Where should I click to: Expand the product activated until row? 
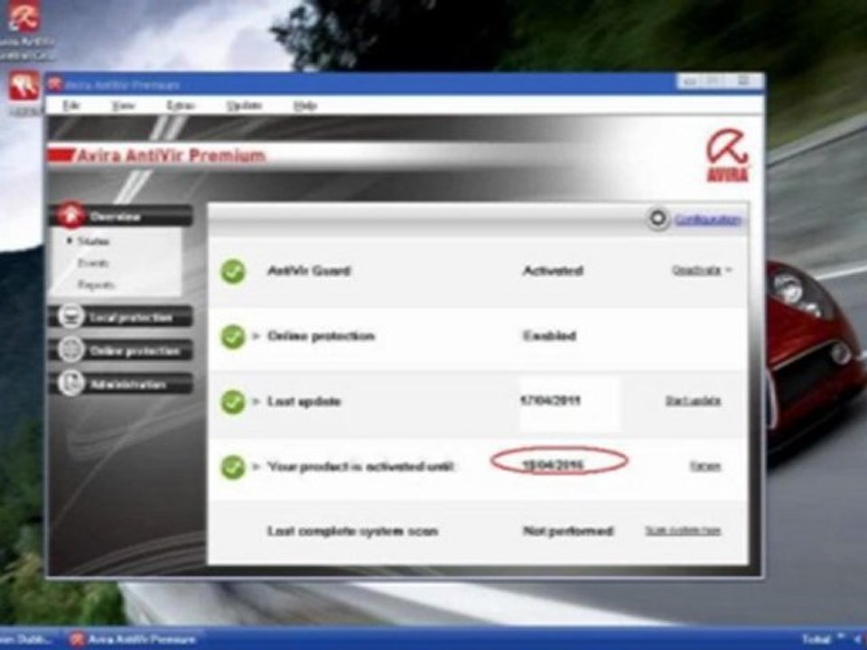pyautogui.click(x=256, y=466)
